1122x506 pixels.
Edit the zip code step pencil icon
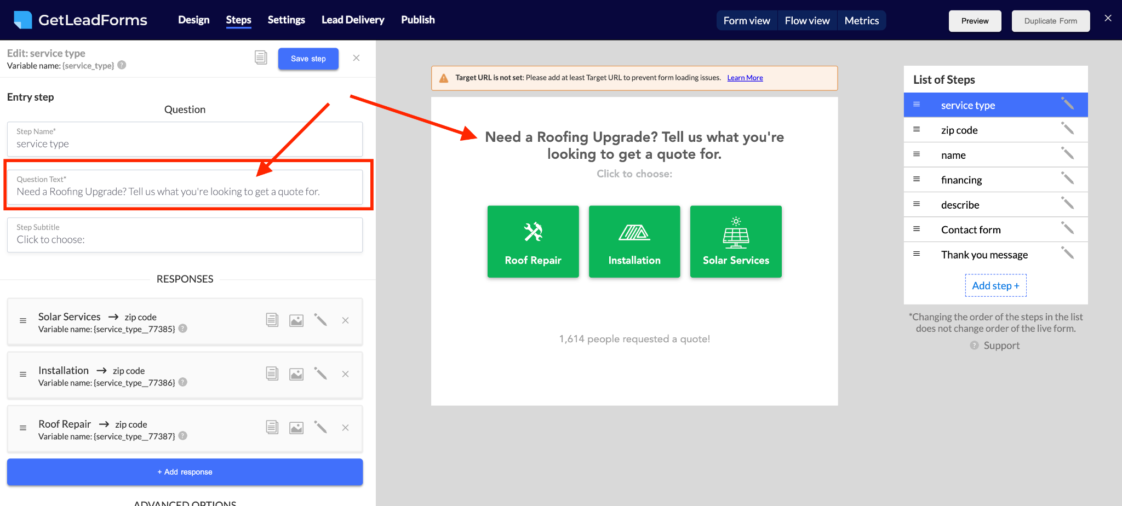point(1067,129)
